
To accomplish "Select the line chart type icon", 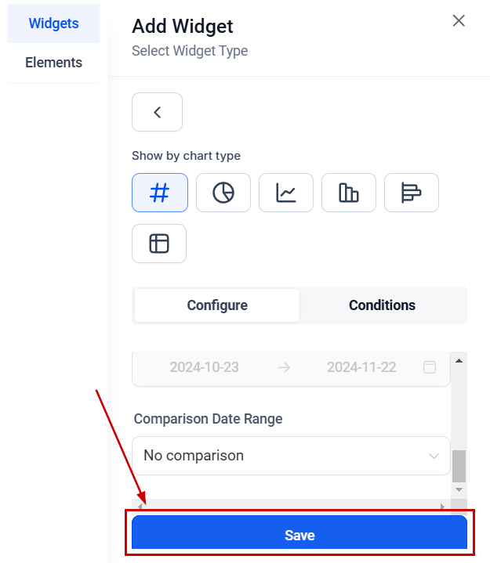I will click(x=286, y=193).
